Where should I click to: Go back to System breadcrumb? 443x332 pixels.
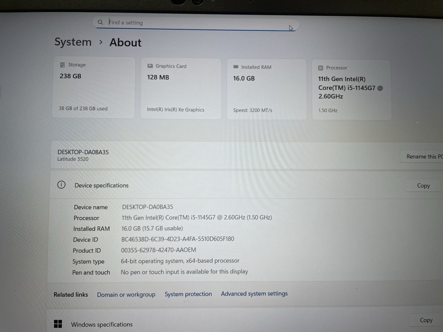coord(73,42)
